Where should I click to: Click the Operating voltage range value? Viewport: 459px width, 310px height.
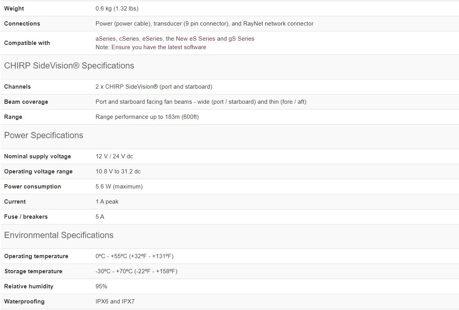click(x=118, y=171)
